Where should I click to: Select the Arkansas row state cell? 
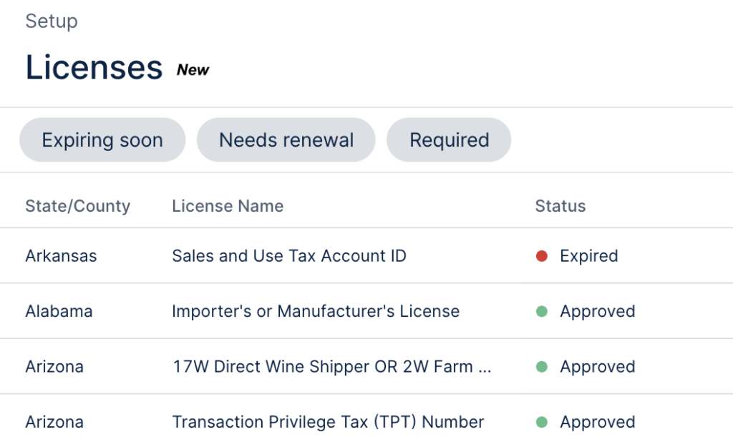61,256
